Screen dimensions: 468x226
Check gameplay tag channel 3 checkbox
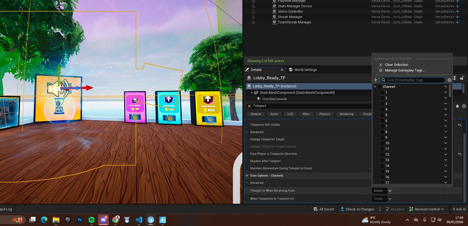[383, 104]
